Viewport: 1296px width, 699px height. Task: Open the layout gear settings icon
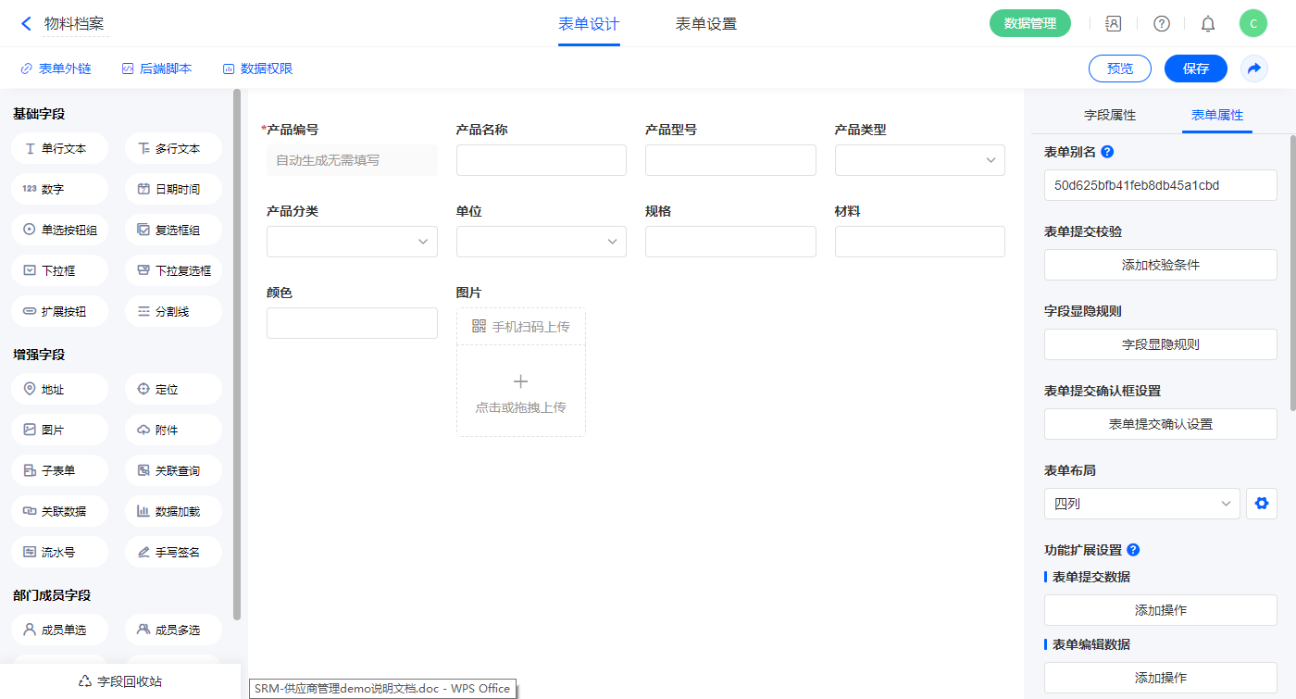pos(1261,504)
